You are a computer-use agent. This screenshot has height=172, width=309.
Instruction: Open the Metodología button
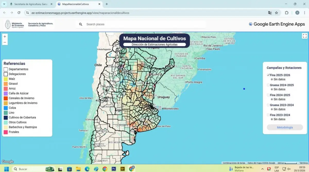285,127
